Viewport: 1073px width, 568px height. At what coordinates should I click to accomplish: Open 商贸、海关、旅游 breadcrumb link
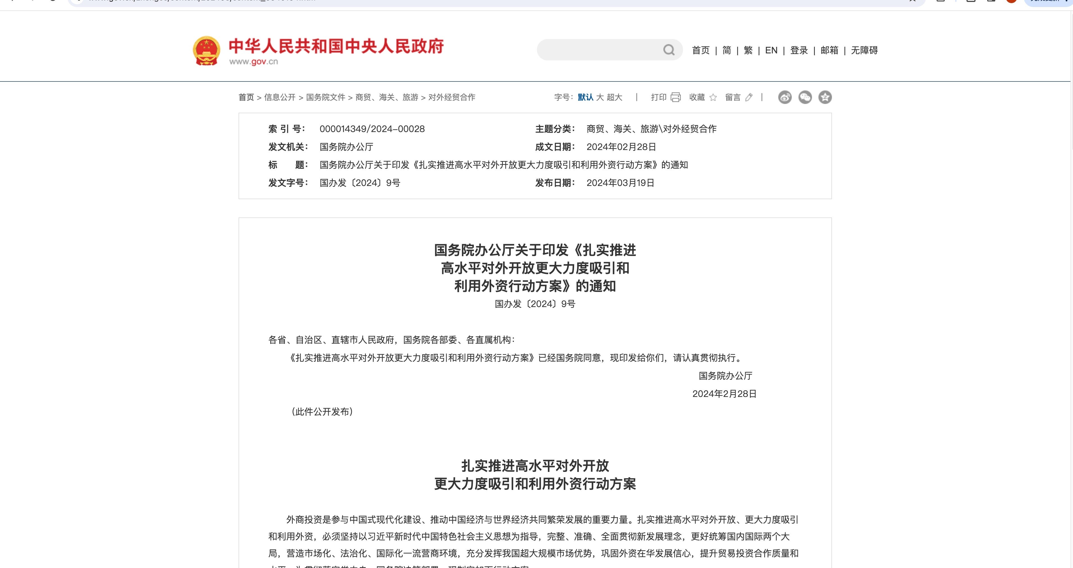point(387,97)
